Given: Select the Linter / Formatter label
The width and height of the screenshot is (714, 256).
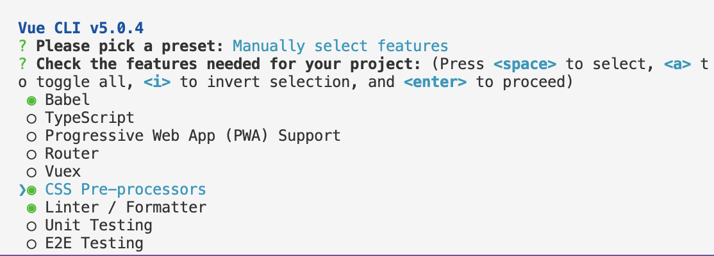Looking at the screenshot, I should pos(125,207).
